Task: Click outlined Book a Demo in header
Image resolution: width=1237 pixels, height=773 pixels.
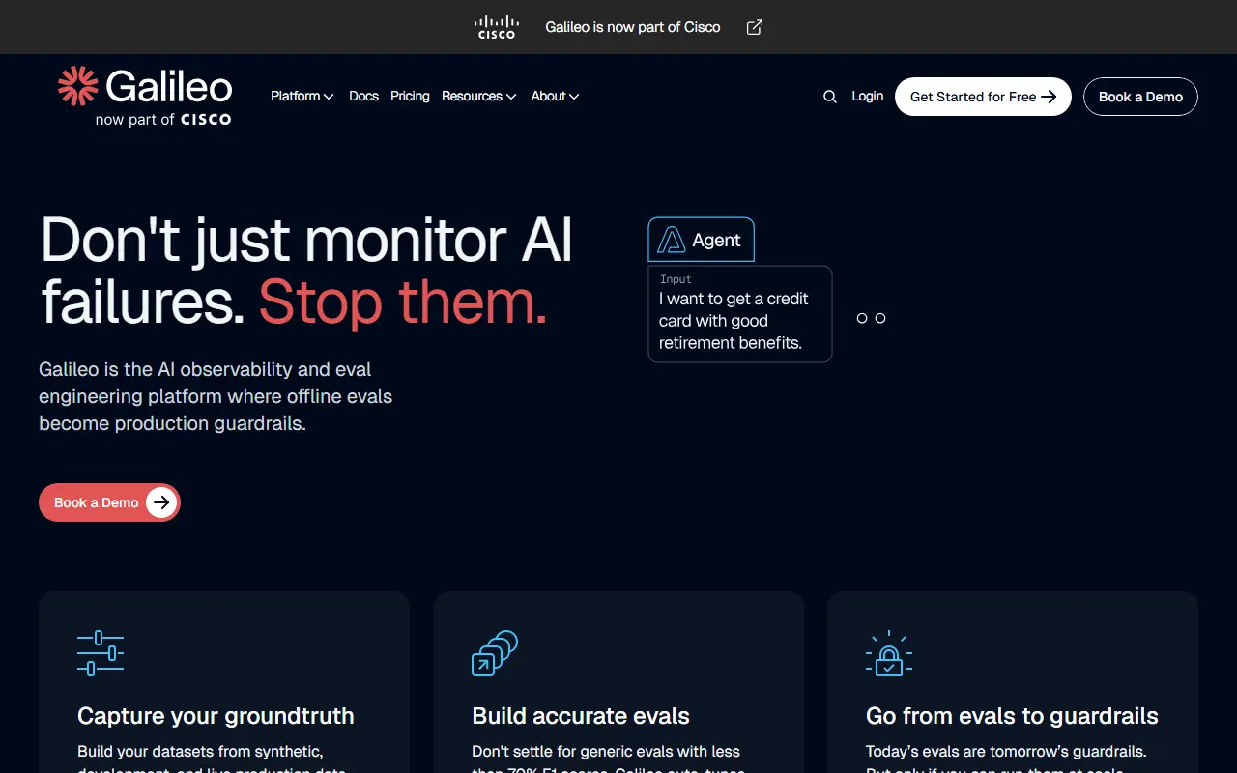Action: point(1140,97)
